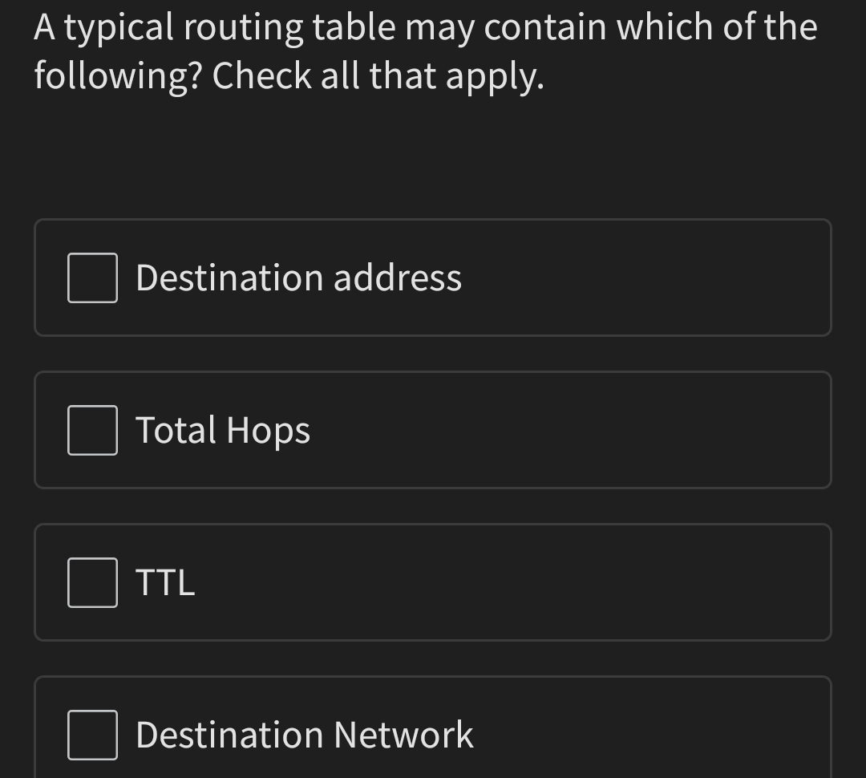This screenshot has height=778, width=866.
Task: Click inside the first answer card border
Action: coord(433,278)
